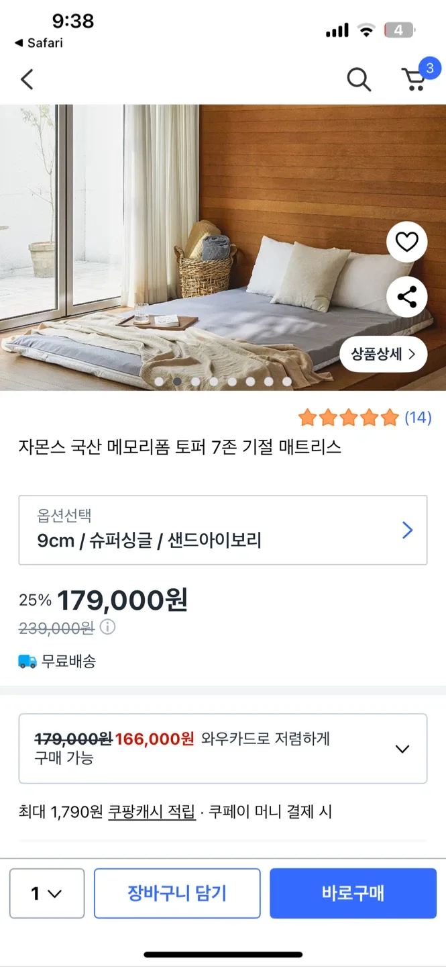Tap the share icon

click(x=406, y=297)
